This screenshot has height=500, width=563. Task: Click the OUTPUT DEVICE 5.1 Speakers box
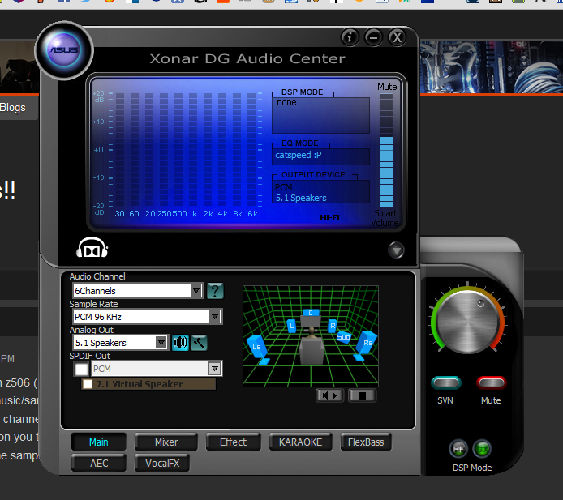pos(321,192)
